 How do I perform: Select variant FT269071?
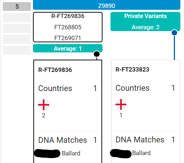click(x=68, y=38)
